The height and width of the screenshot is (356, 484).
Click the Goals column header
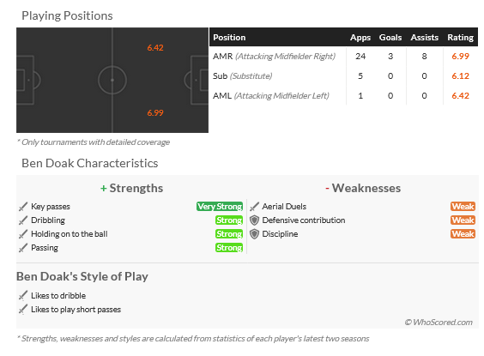pyautogui.click(x=390, y=38)
